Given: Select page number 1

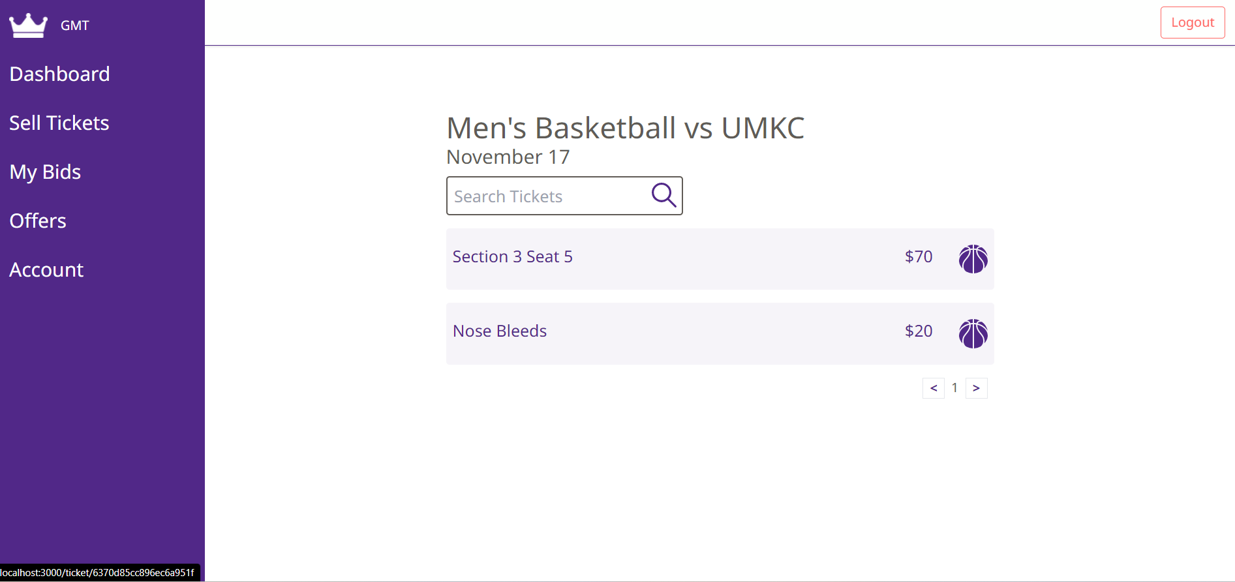Looking at the screenshot, I should point(954,388).
